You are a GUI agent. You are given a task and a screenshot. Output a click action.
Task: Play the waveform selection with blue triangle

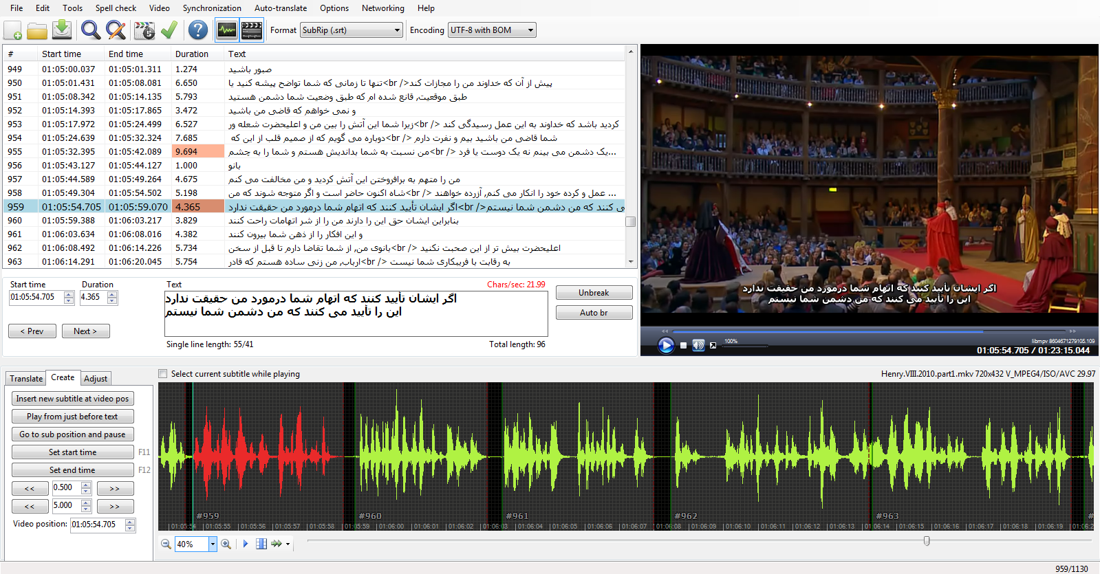[x=246, y=544]
